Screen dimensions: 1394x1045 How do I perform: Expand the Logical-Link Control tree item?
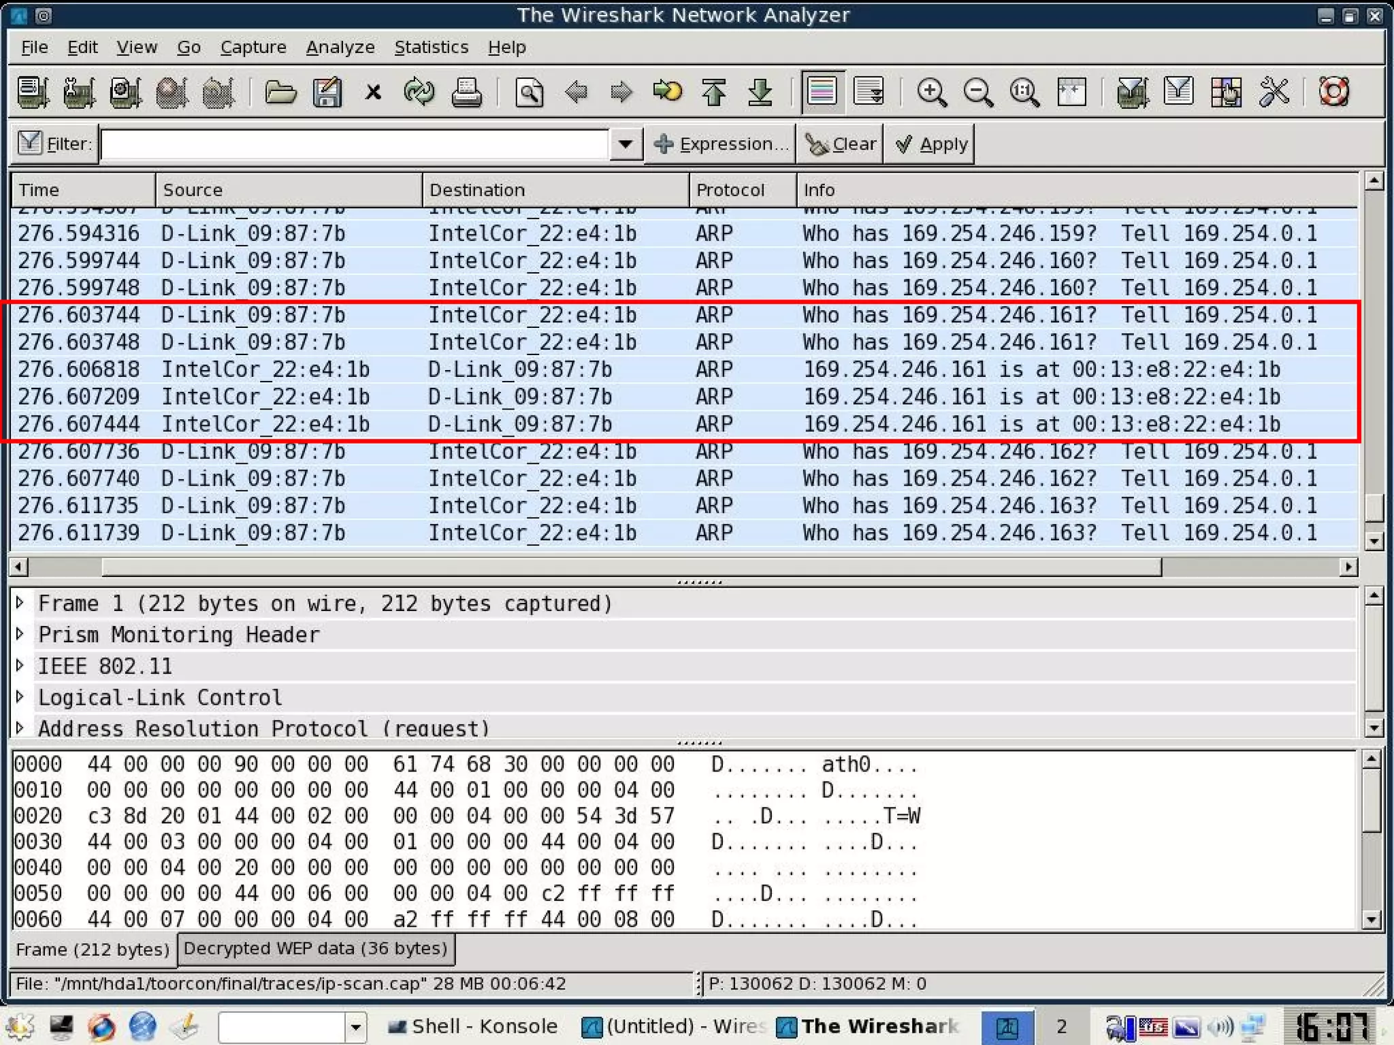point(20,697)
